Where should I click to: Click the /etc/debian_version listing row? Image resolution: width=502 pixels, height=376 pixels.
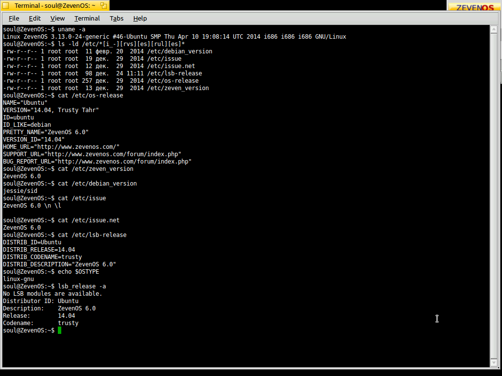point(107,51)
